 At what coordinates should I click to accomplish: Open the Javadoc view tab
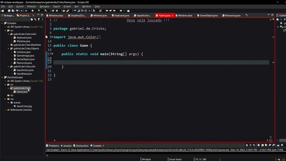pos(66,146)
